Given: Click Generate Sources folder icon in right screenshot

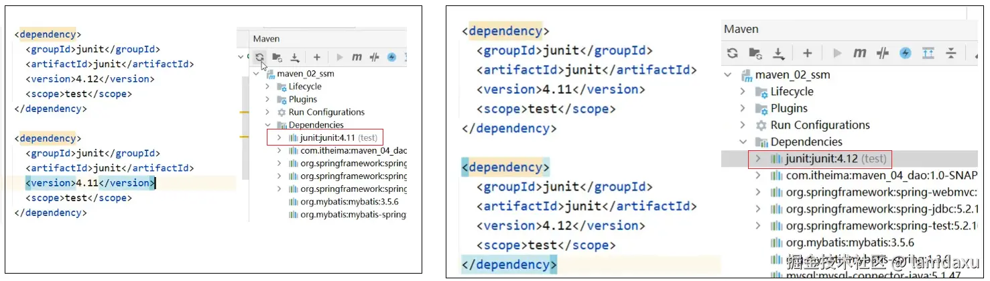Looking at the screenshot, I should tap(755, 53).
